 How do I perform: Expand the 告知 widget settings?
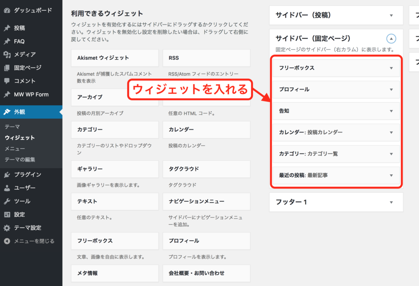click(391, 111)
